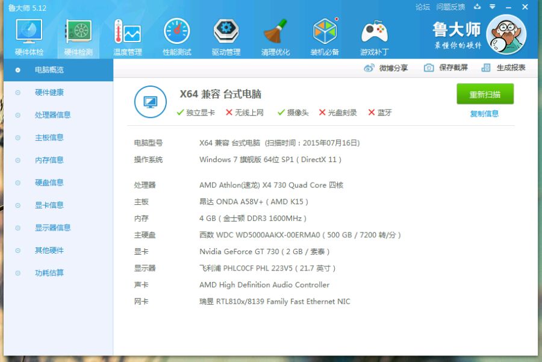Screen dimensions: 542x362
Task: Click 保存截屏 save screenshot text
Action: (453, 68)
